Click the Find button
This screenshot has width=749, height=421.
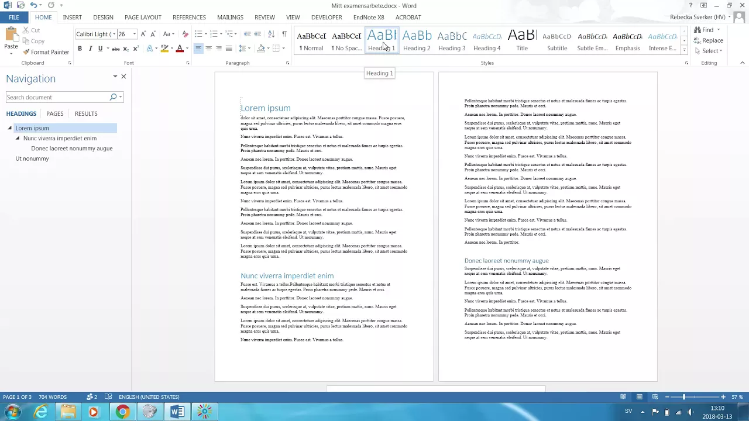[704, 30]
